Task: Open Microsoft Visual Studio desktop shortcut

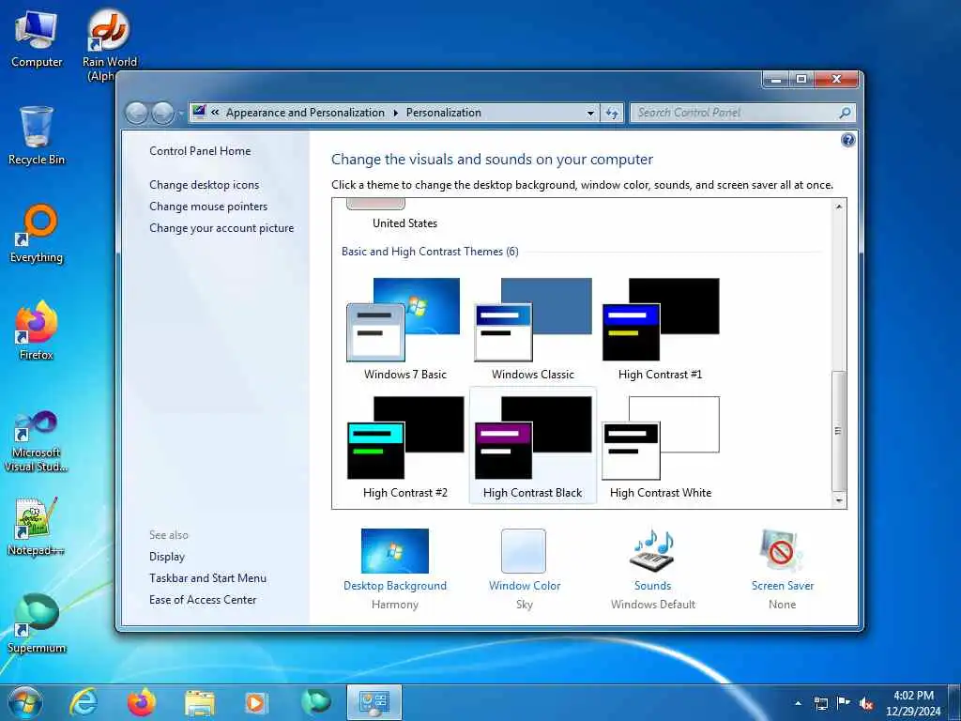Action: pyautogui.click(x=37, y=441)
